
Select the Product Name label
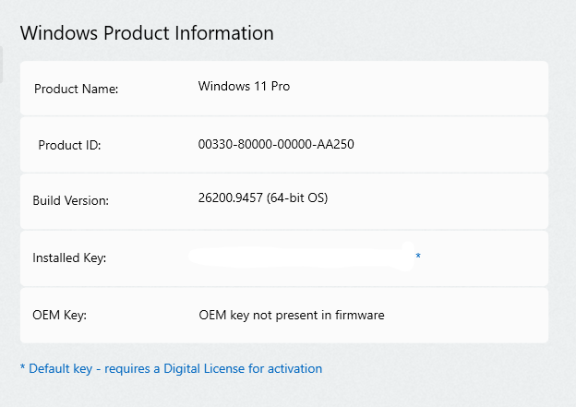(76, 89)
